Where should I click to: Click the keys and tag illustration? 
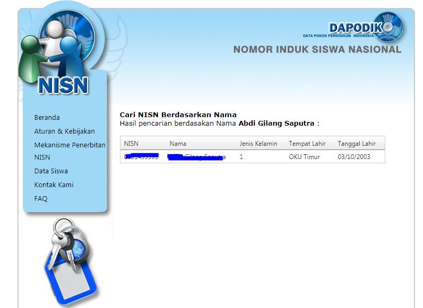[71, 262]
